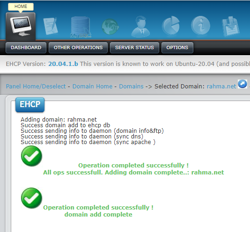The height and width of the screenshot is (232, 250).
Task: Click the EHCP logo badge
Action: [30, 104]
